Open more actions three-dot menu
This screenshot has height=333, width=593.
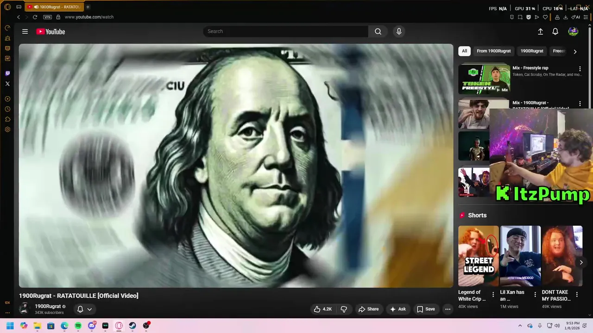coord(448,309)
